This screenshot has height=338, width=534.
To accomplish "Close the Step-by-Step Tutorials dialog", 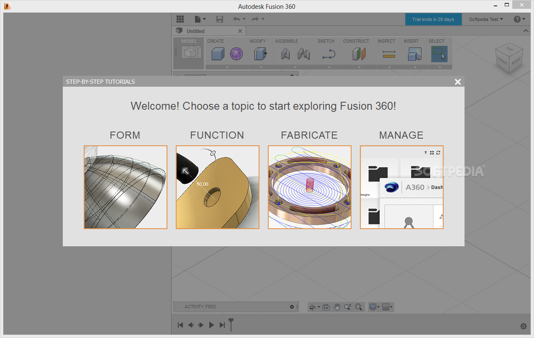I will (458, 82).
